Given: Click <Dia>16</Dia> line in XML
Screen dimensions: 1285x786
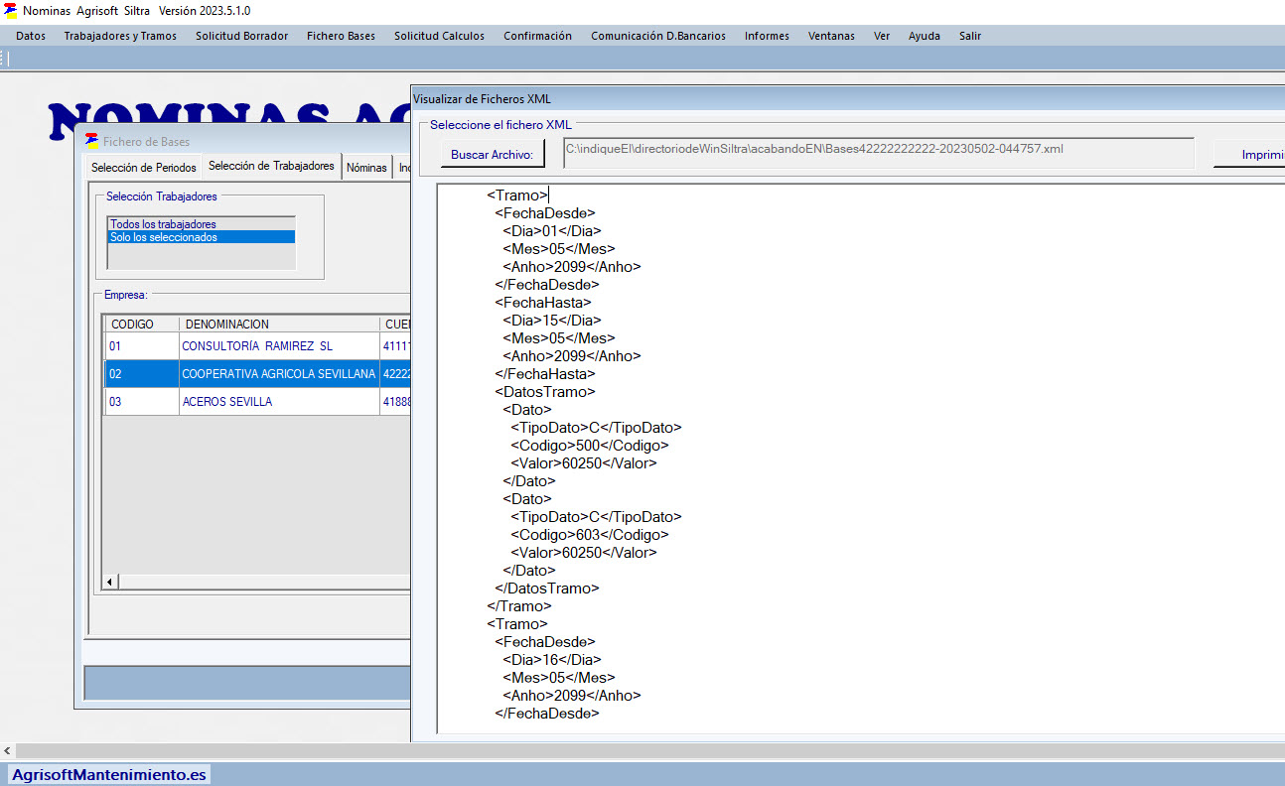Looking at the screenshot, I should 551,660.
